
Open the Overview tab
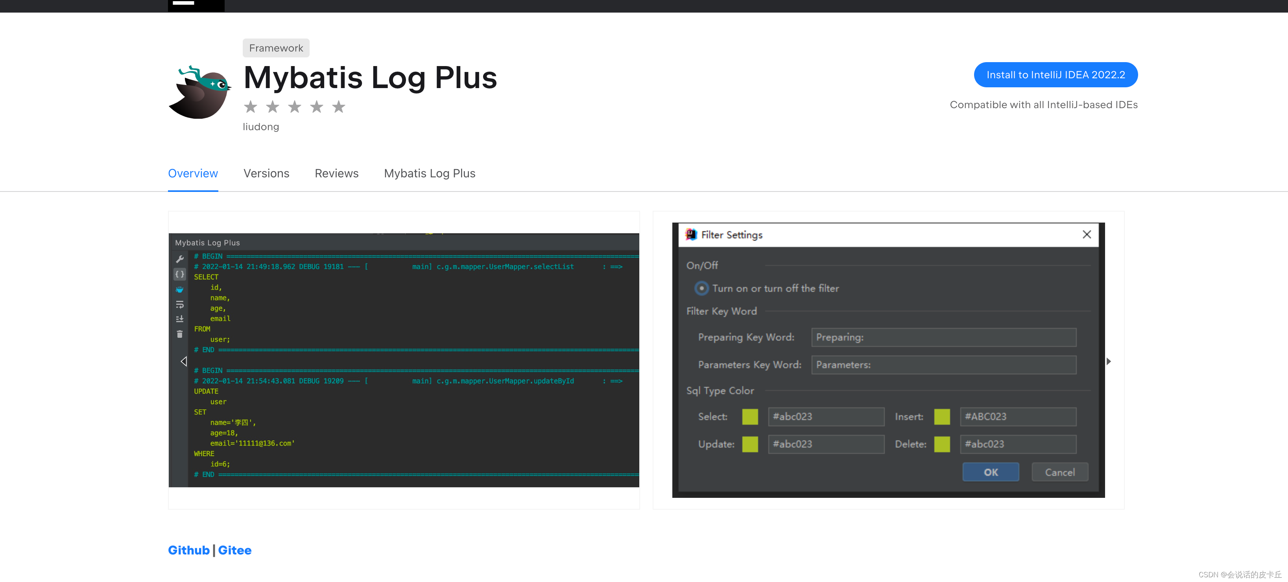pyautogui.click(x=193, y=173)
